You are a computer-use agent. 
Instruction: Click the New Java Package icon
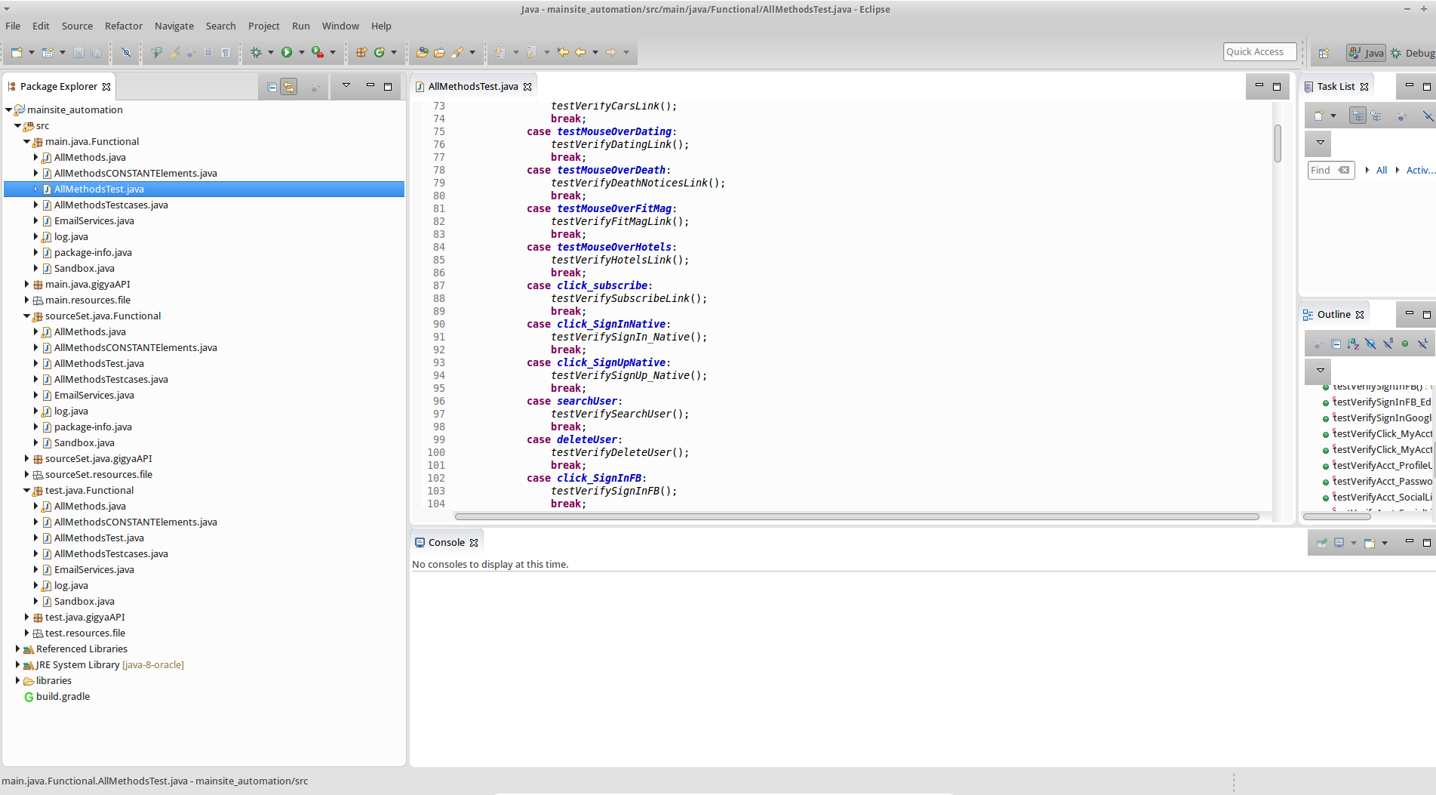click(361, 52)
